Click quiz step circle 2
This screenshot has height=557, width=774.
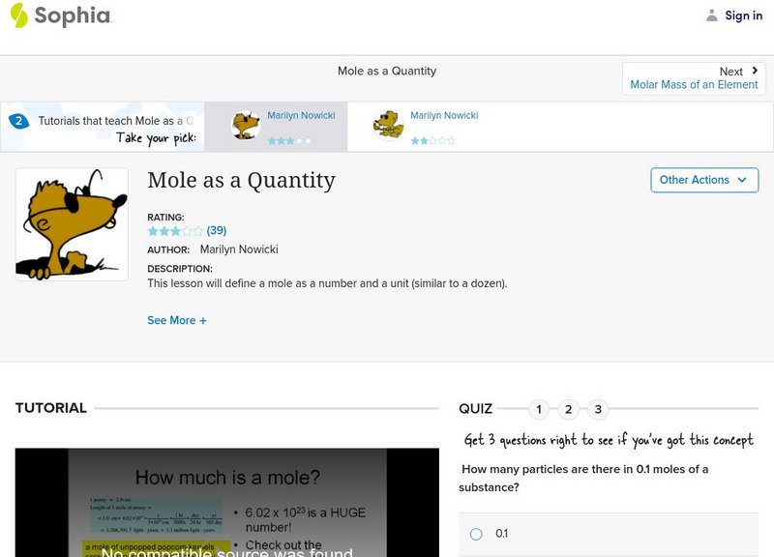(567, 409)
